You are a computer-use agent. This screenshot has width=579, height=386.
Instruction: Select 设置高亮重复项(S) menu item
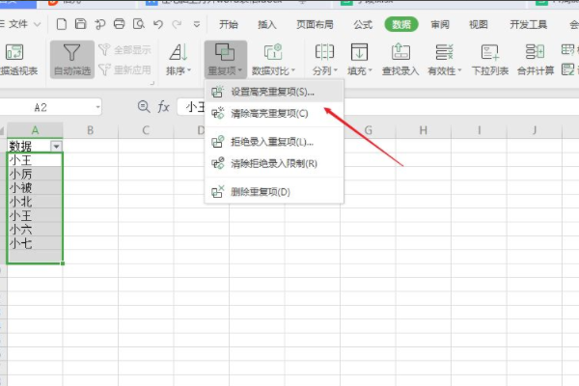(x=274, y=92)
